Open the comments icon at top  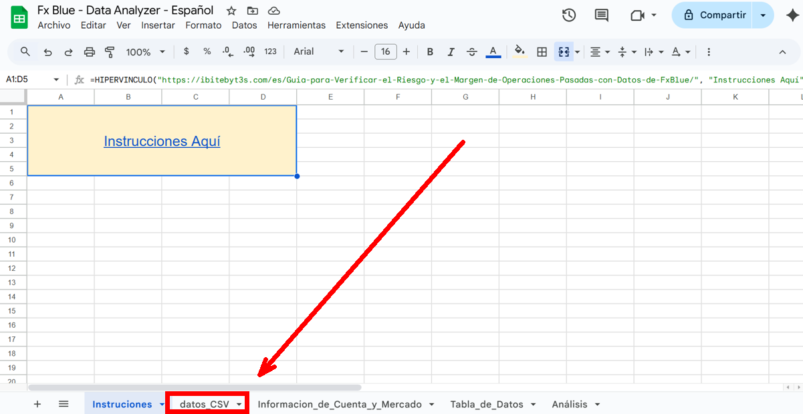coord(602,15)
